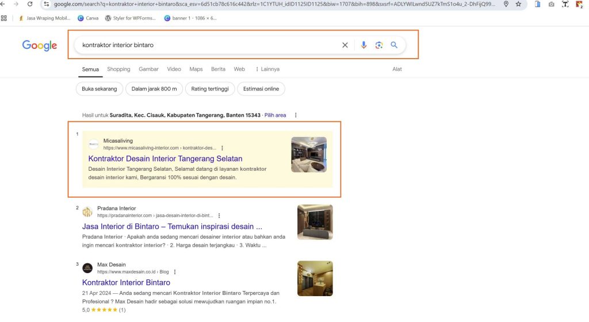Start voice search with the microphone icon

point(364,45)
